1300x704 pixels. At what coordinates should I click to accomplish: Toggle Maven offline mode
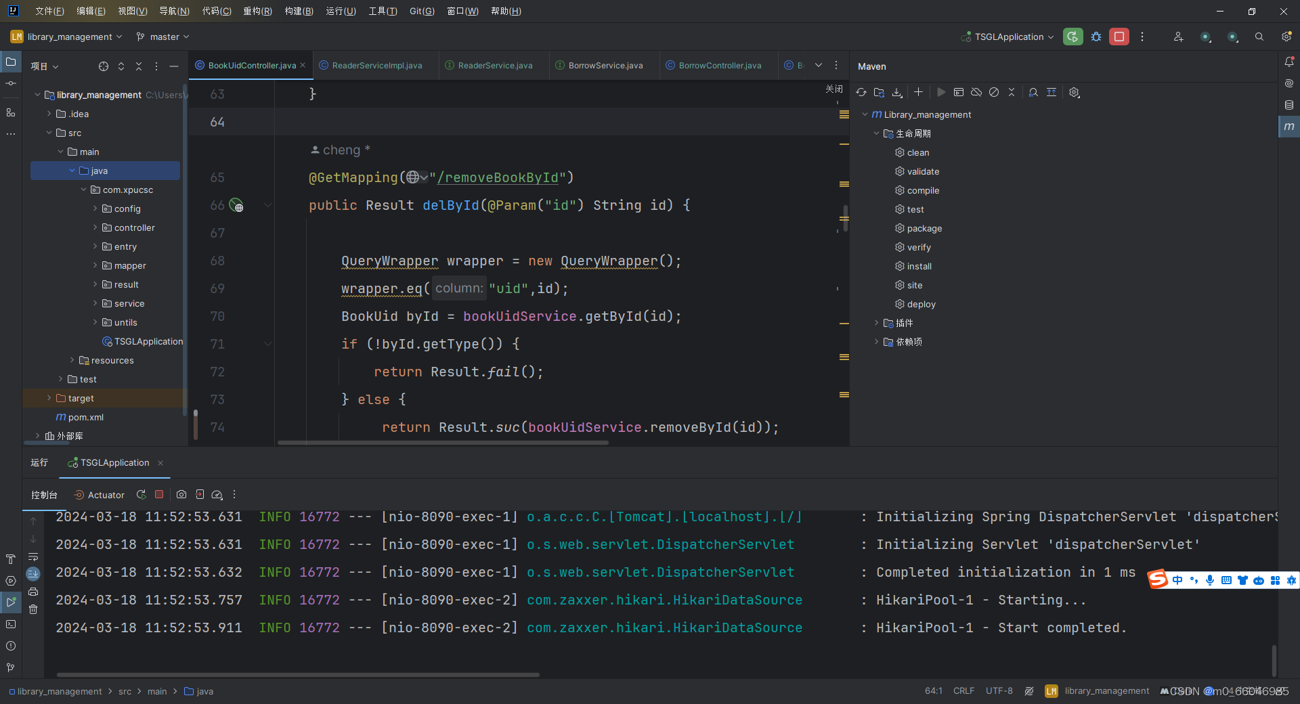point(976,92)
